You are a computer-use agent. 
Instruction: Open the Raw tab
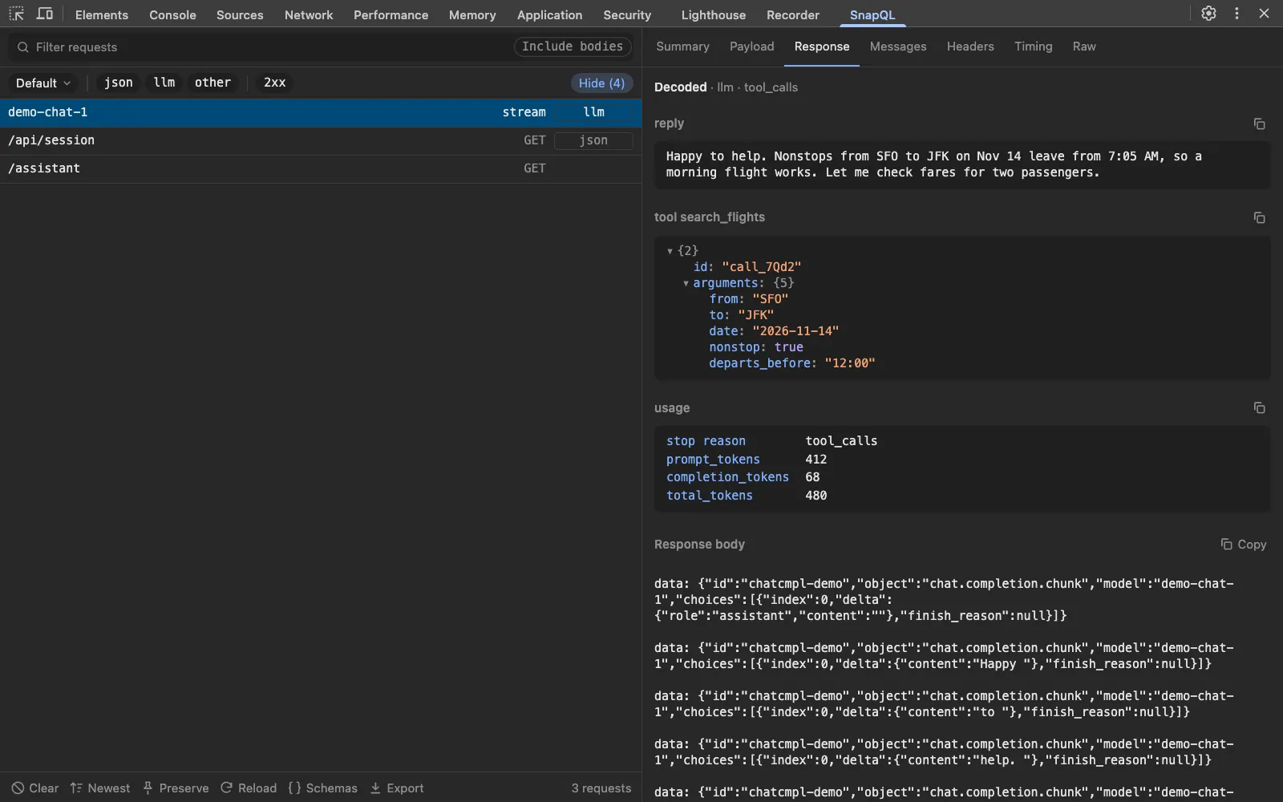(1084, 47)
